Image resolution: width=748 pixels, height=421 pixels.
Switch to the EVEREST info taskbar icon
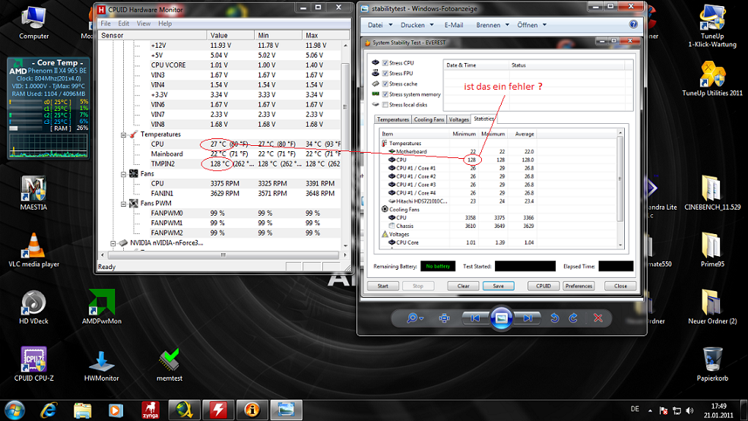click(x=252, y=410)
